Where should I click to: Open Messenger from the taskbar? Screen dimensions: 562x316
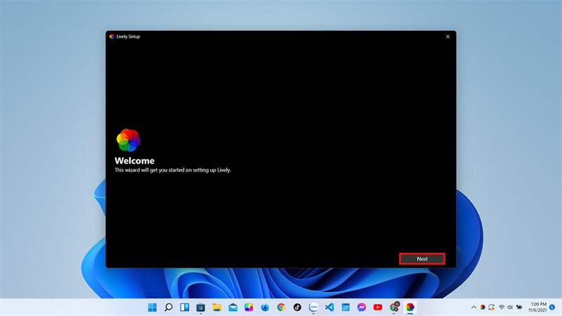[362, 307]
